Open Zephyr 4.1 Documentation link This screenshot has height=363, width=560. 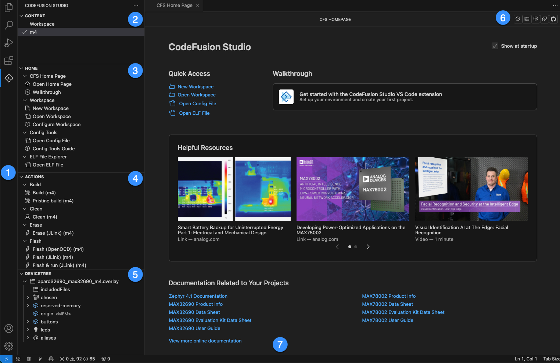click(x=198, y=296)
